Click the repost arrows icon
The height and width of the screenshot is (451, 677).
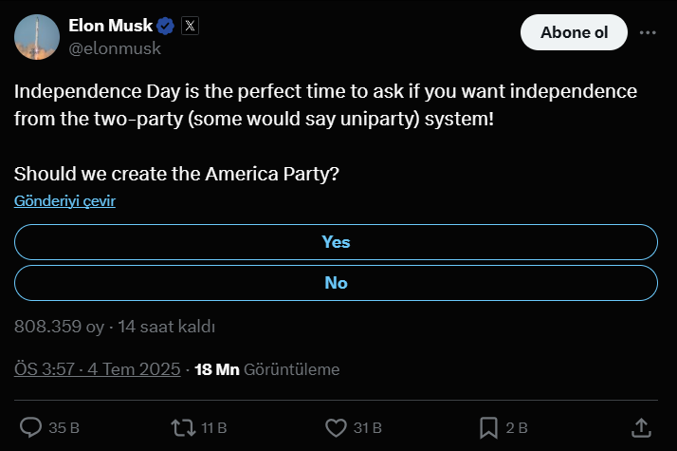[x=183, y=427]
